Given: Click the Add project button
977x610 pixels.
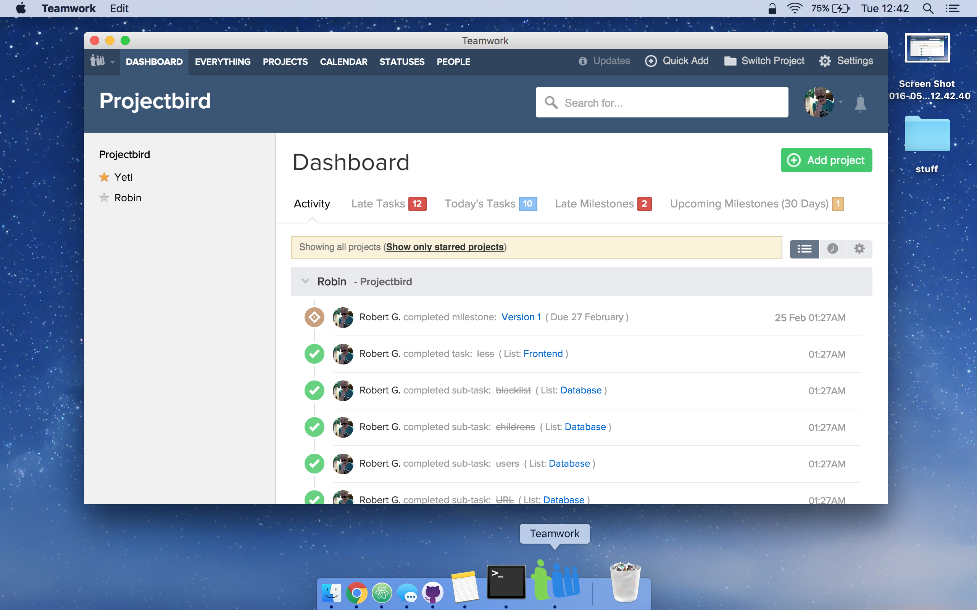Looking at the screenshot, I should point(826,160).
